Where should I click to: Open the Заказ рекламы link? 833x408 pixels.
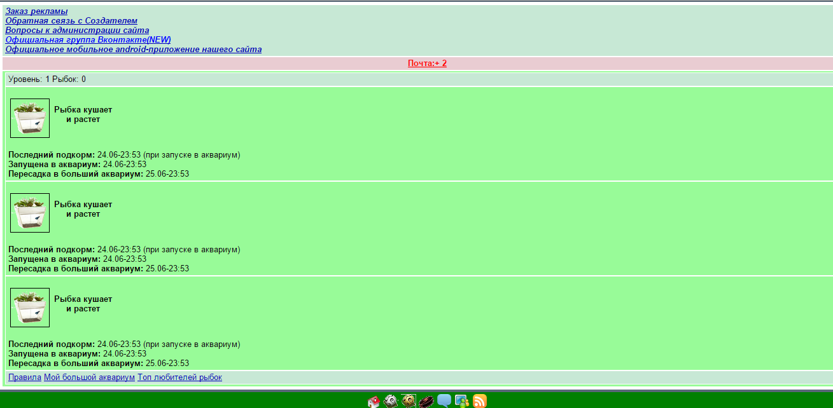36,11
